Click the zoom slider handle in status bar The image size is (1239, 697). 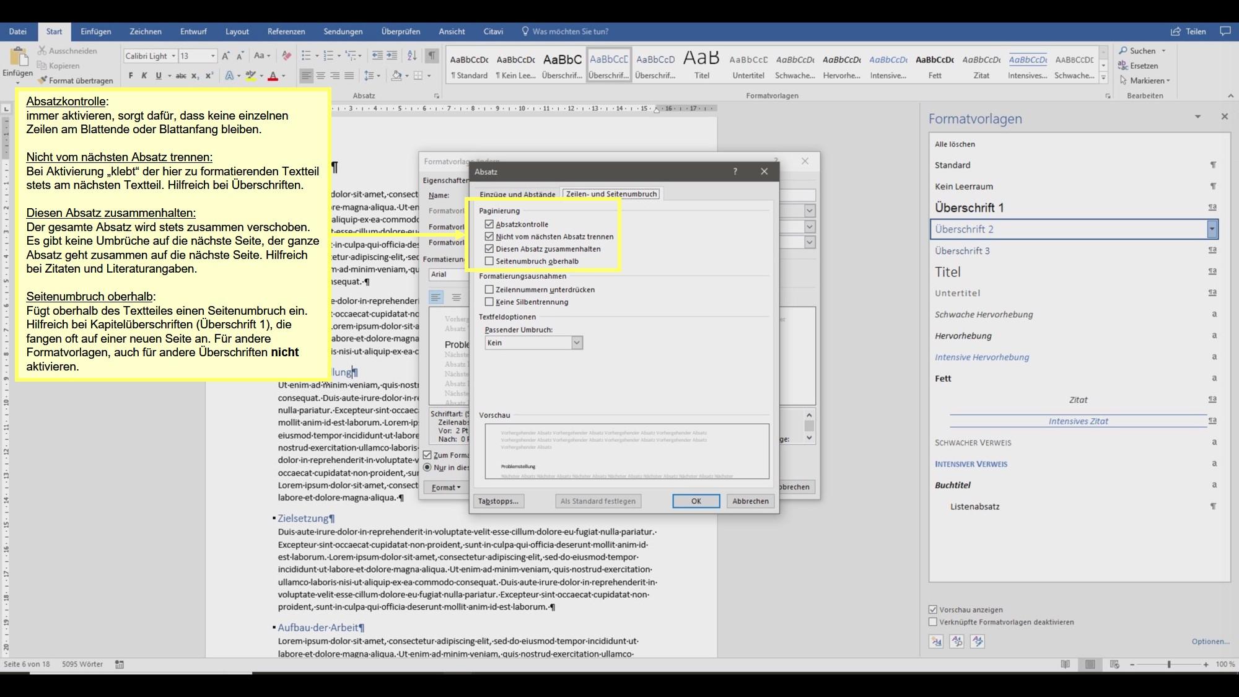click(x=1169, y=664)
